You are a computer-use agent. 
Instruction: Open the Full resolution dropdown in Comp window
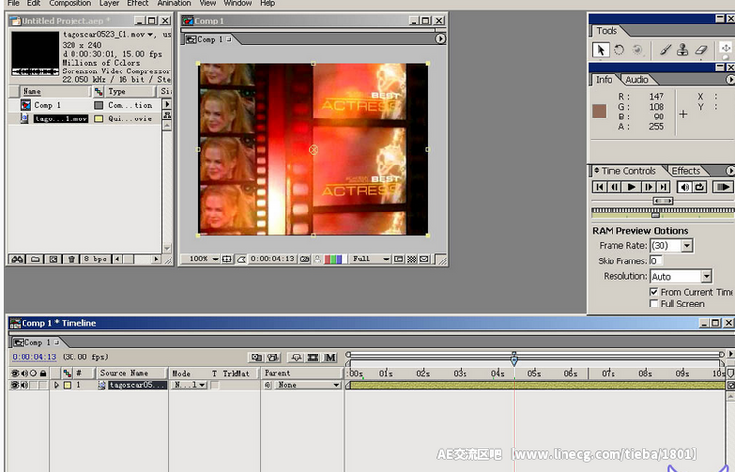tap(370, 259)
